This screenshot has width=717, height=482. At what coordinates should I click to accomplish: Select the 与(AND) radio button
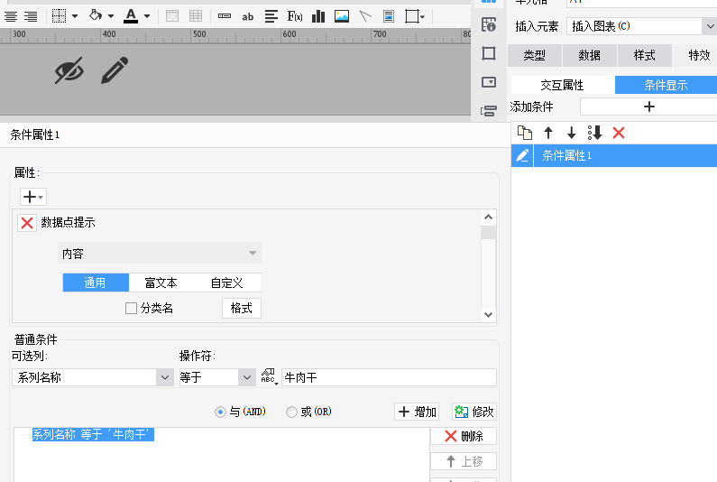point(220,412)
